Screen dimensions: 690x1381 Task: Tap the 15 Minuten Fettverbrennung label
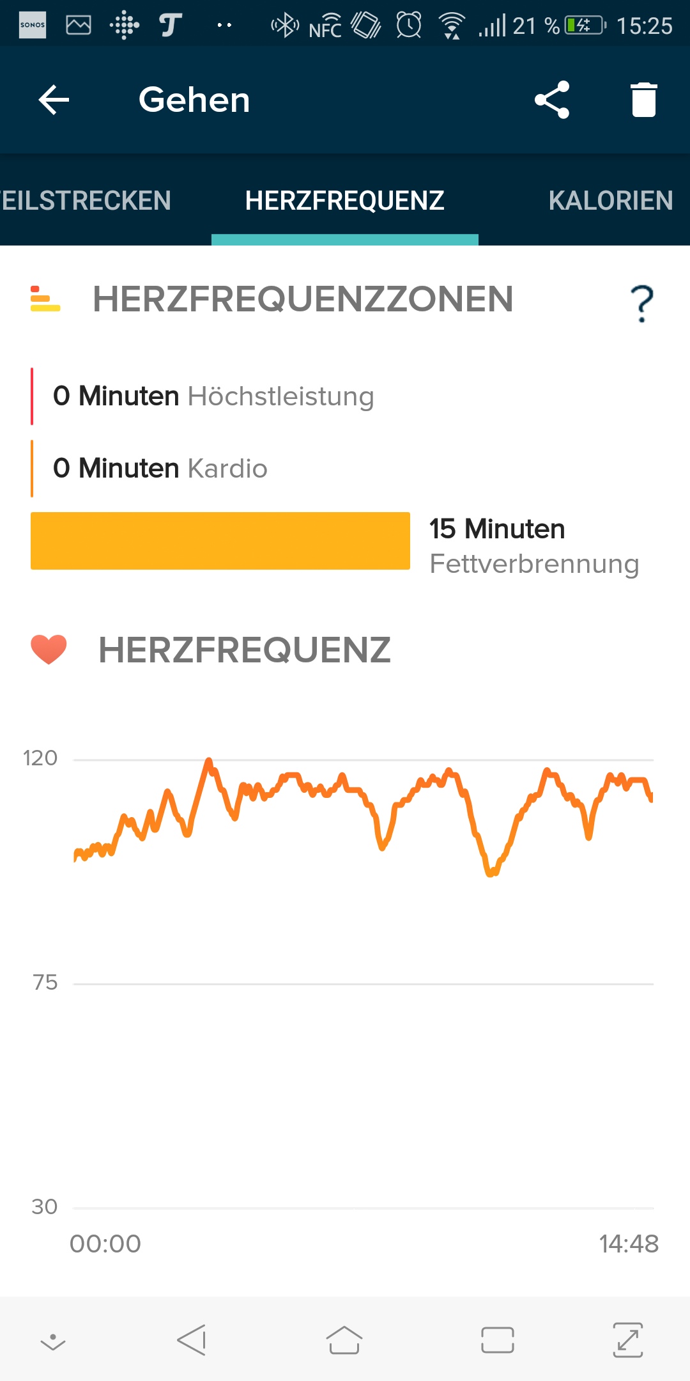pos(534,546)
